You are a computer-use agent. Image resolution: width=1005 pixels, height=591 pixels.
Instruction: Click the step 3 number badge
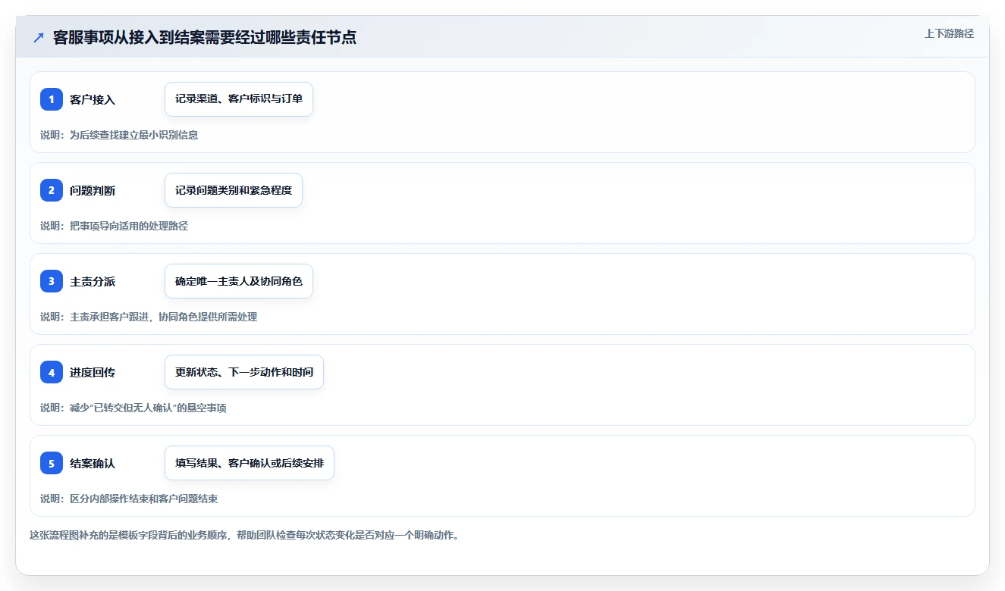click(x=52, y=281)
